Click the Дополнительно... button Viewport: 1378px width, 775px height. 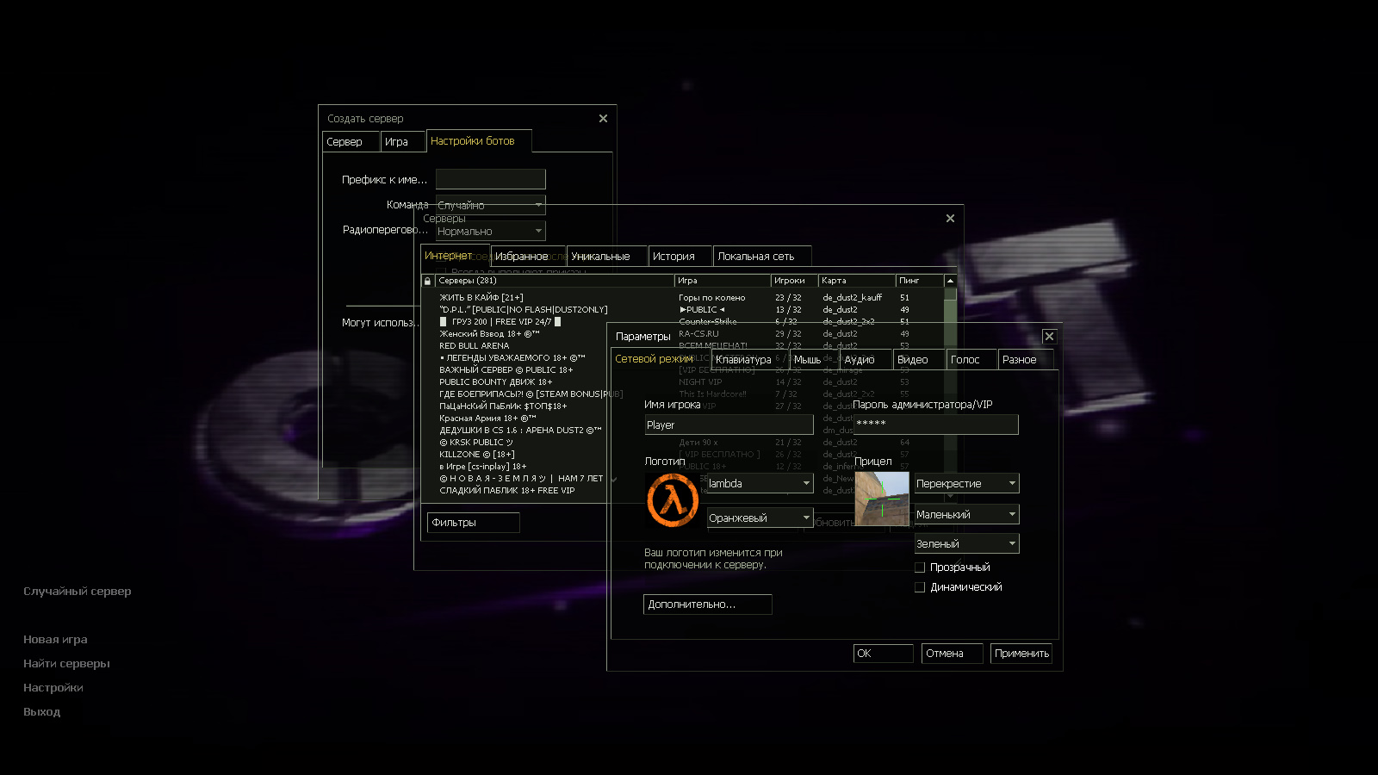[707, 604]
